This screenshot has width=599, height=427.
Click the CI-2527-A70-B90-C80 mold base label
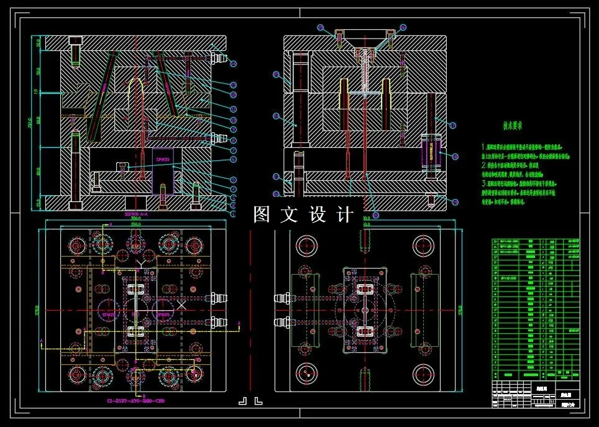click(x=135, y=401)
